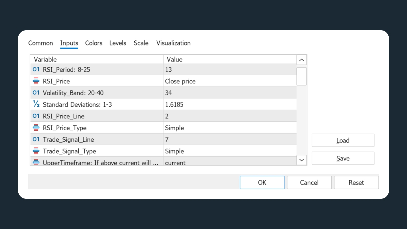Click the Load button
The height and width of the screenshot is (229, 407).
(x=343, y=140)
